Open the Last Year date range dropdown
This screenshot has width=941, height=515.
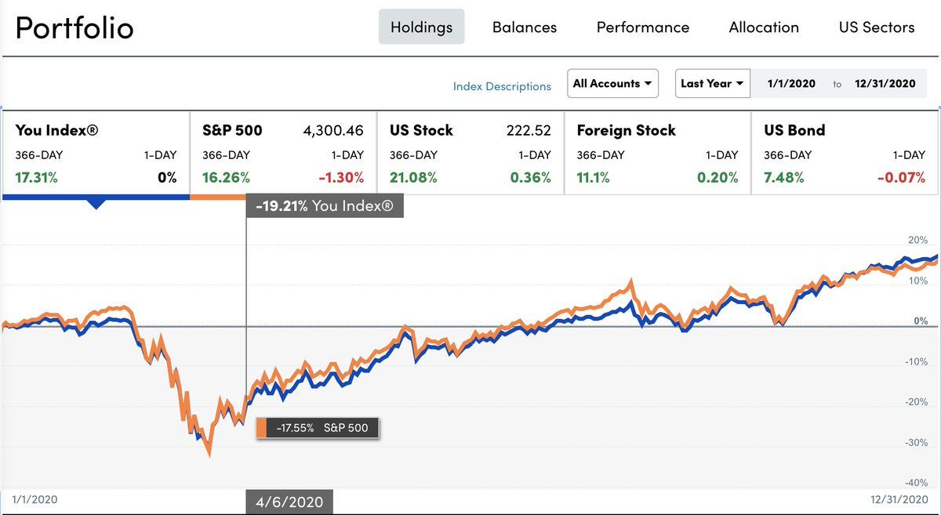click(x=712, y=84)
